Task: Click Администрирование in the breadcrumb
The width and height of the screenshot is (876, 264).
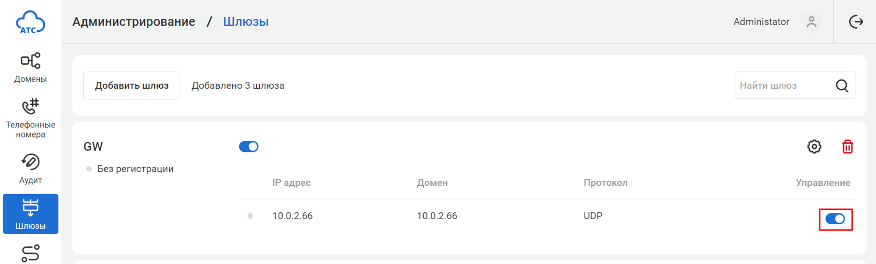Action: point(134,22)
